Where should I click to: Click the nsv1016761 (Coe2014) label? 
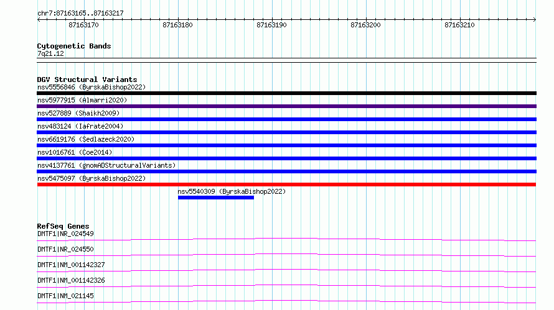click(75, 152)
